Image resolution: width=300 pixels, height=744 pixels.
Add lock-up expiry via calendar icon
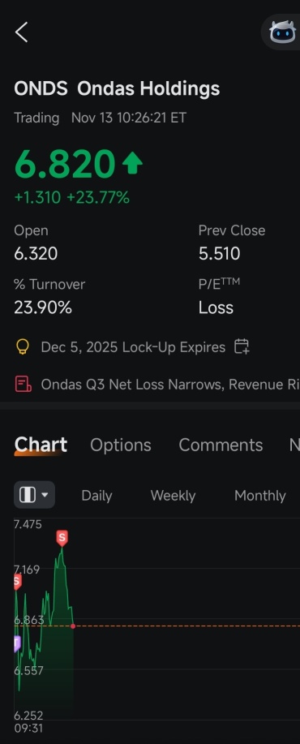(x=242, y=347)
